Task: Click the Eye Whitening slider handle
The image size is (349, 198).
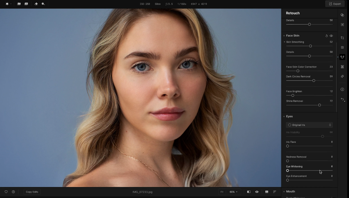Action: click(x=288, y=171)
